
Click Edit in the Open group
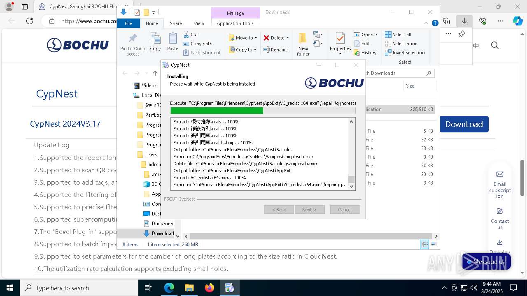coord(362,44)
